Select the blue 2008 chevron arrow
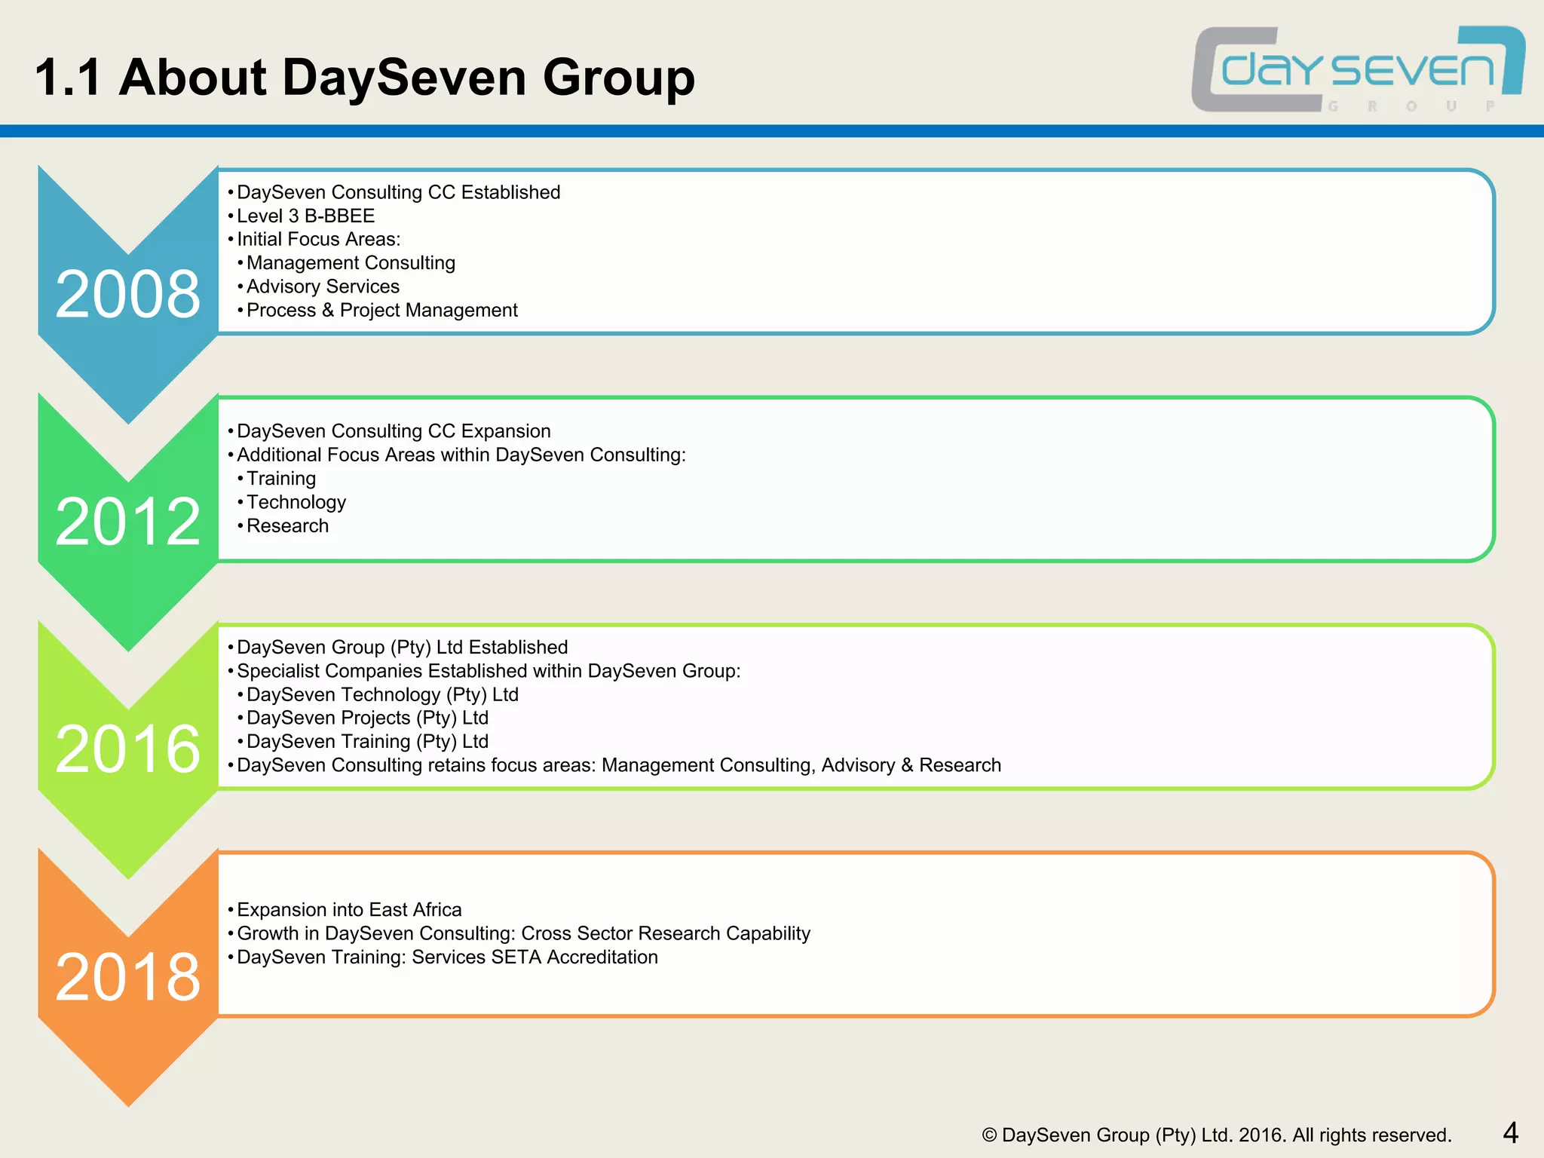Viewport: 1544px width, 1158px height. tap(127, 294)
